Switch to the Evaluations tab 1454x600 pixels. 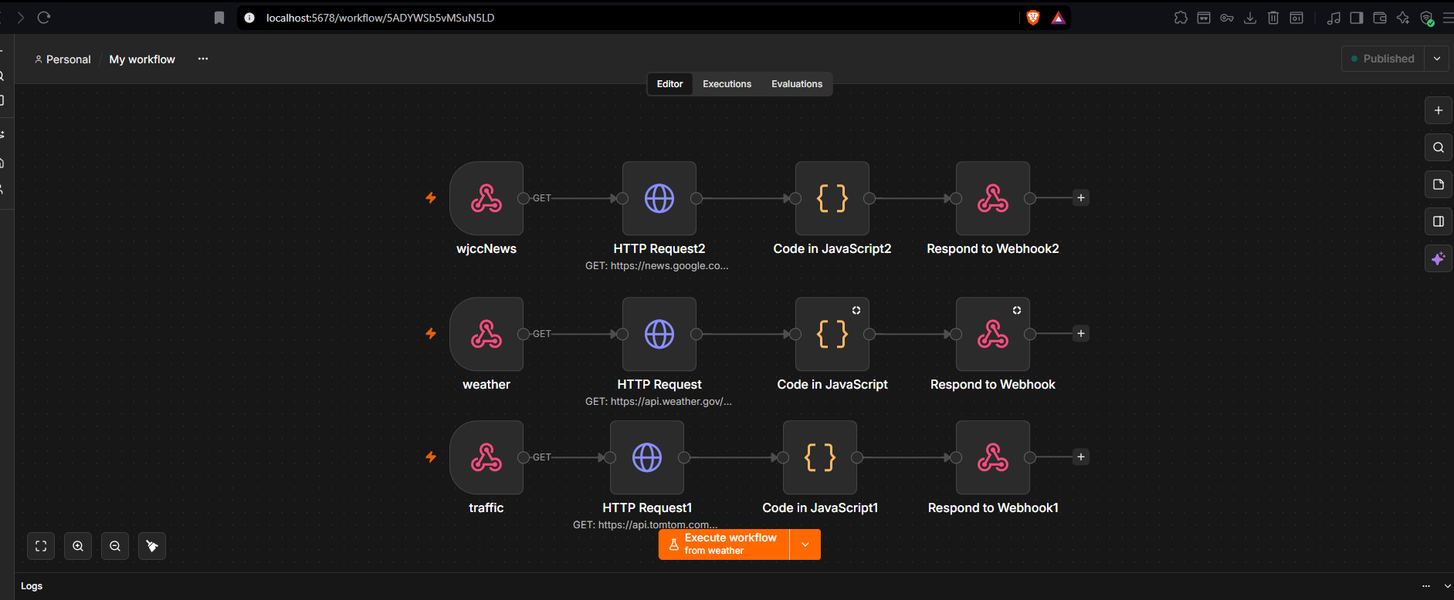[x=797, y=84]
